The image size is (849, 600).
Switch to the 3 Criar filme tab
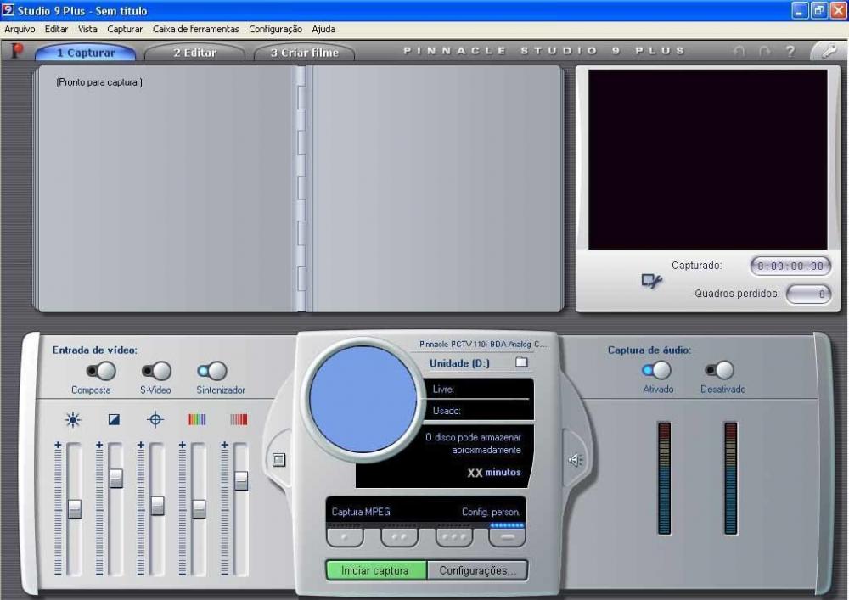coord(304,53)
